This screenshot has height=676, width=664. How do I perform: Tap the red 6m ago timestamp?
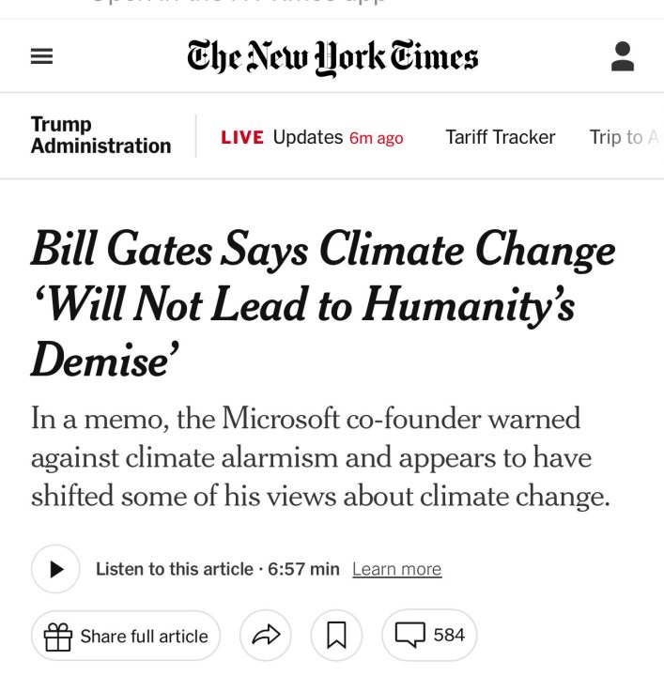(x=376, y=138)
